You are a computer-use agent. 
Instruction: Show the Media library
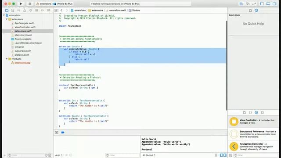coord(262,112)
